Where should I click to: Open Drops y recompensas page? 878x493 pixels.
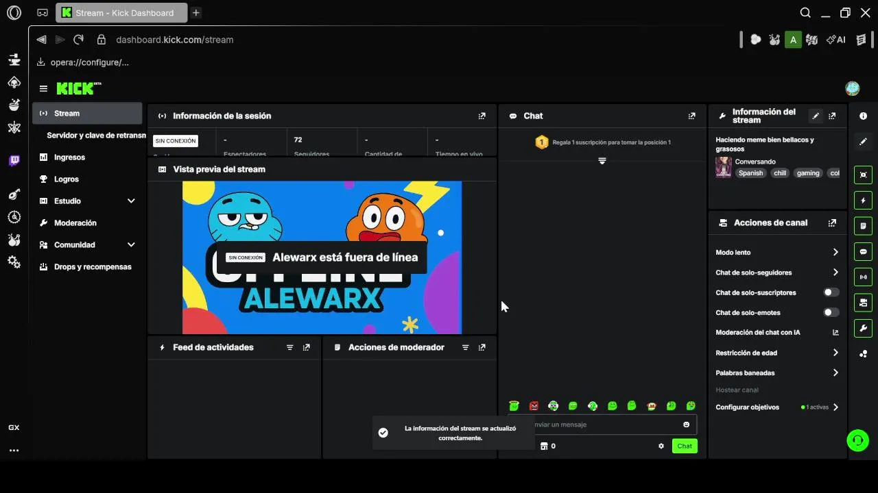(87, 266)
